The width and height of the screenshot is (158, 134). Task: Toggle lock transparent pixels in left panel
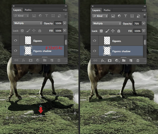(x=22, y=31)
